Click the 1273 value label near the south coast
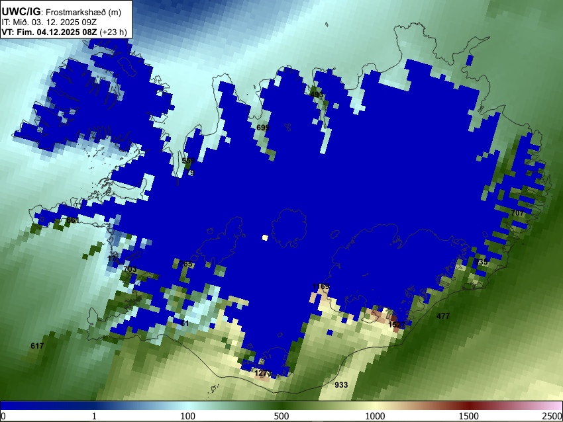Image resolution: width=563 pixels, height=422 pixels. pyautogui.click(x=263, y=373)
